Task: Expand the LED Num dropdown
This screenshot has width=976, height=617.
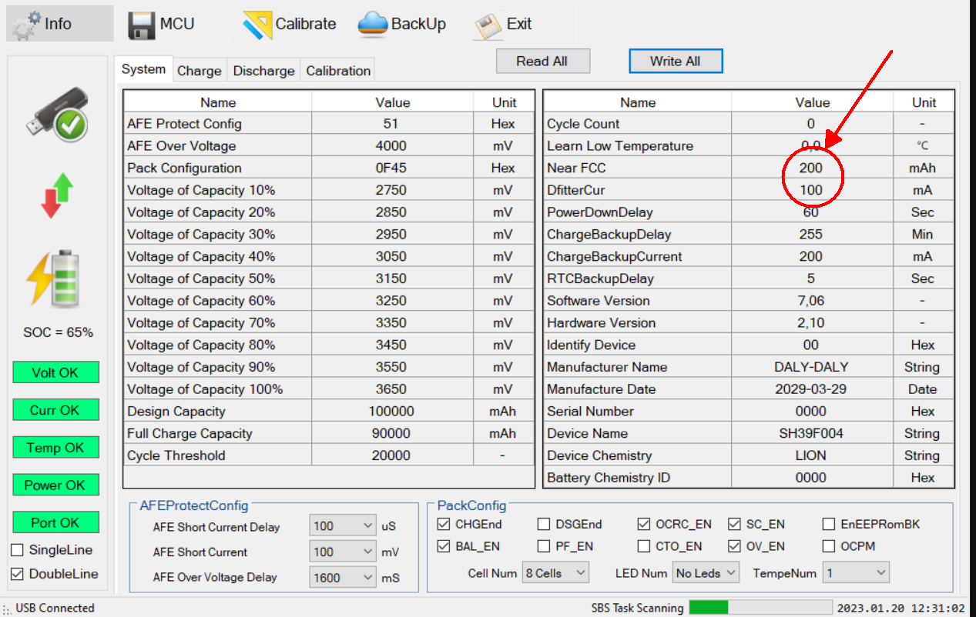Action: (706, 573)
